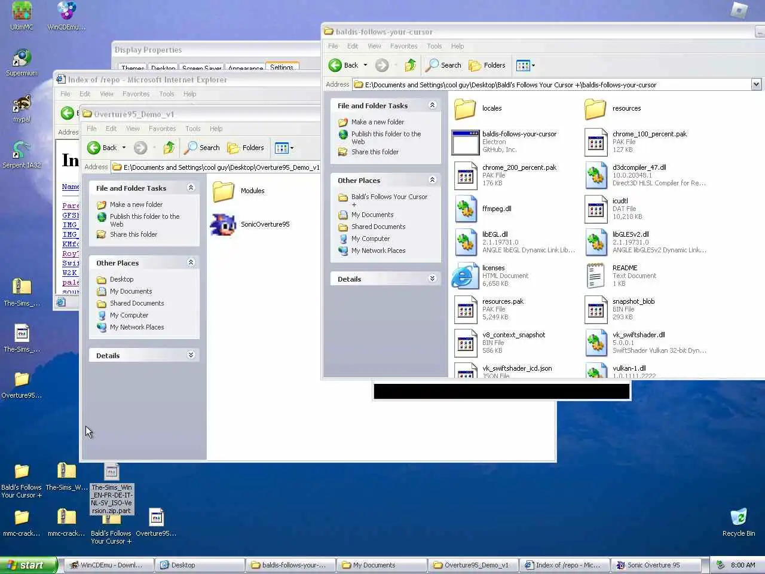Click Folders in the Overture95_Demo_v1 window
The image size is (765, 574).
[x=246, y=148]
